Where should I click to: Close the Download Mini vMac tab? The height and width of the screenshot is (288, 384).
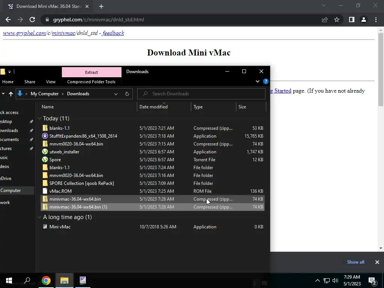pos(87,6)
